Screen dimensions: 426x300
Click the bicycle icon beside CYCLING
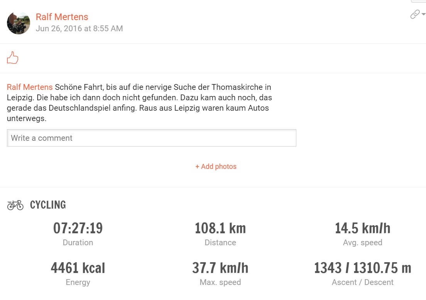pos(15,205)
